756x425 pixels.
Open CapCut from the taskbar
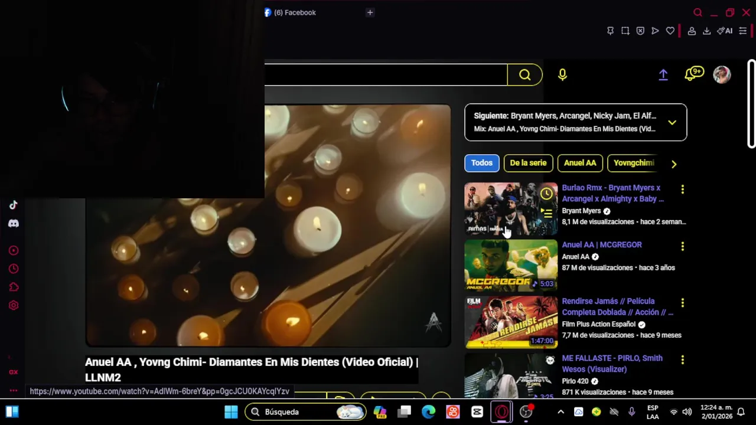tap(477, 412)
